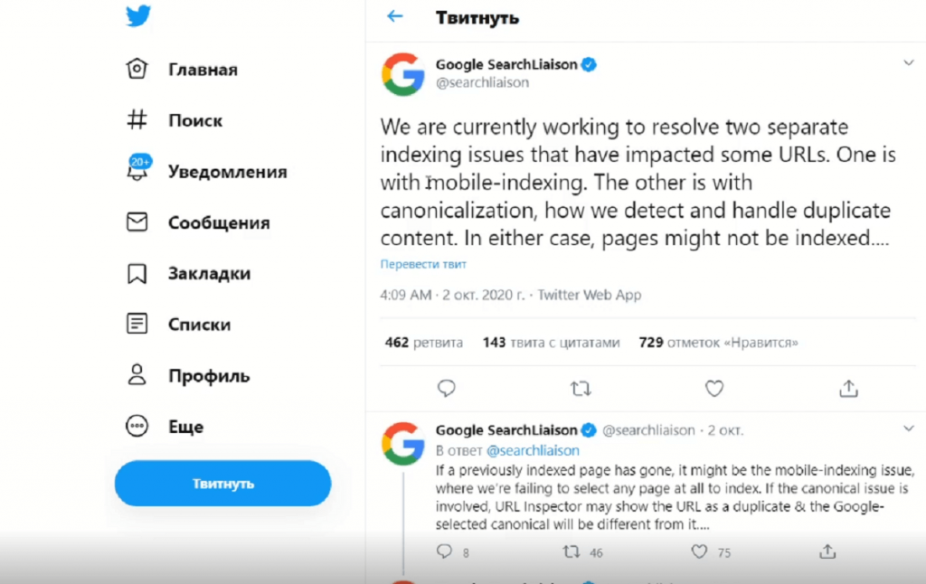
Task: Open the Google SearchLiaison profile avatar
Action: (x=402, y=74)
